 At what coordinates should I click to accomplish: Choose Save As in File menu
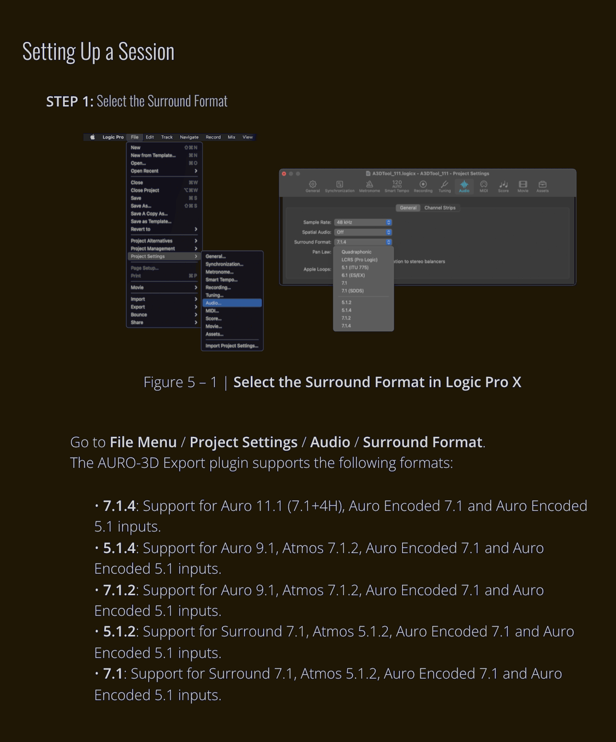[164, 206]
